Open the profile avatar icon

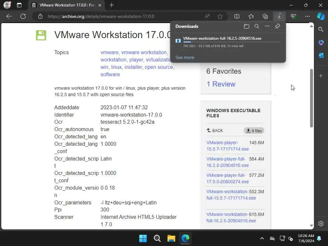tap(7, 5)
